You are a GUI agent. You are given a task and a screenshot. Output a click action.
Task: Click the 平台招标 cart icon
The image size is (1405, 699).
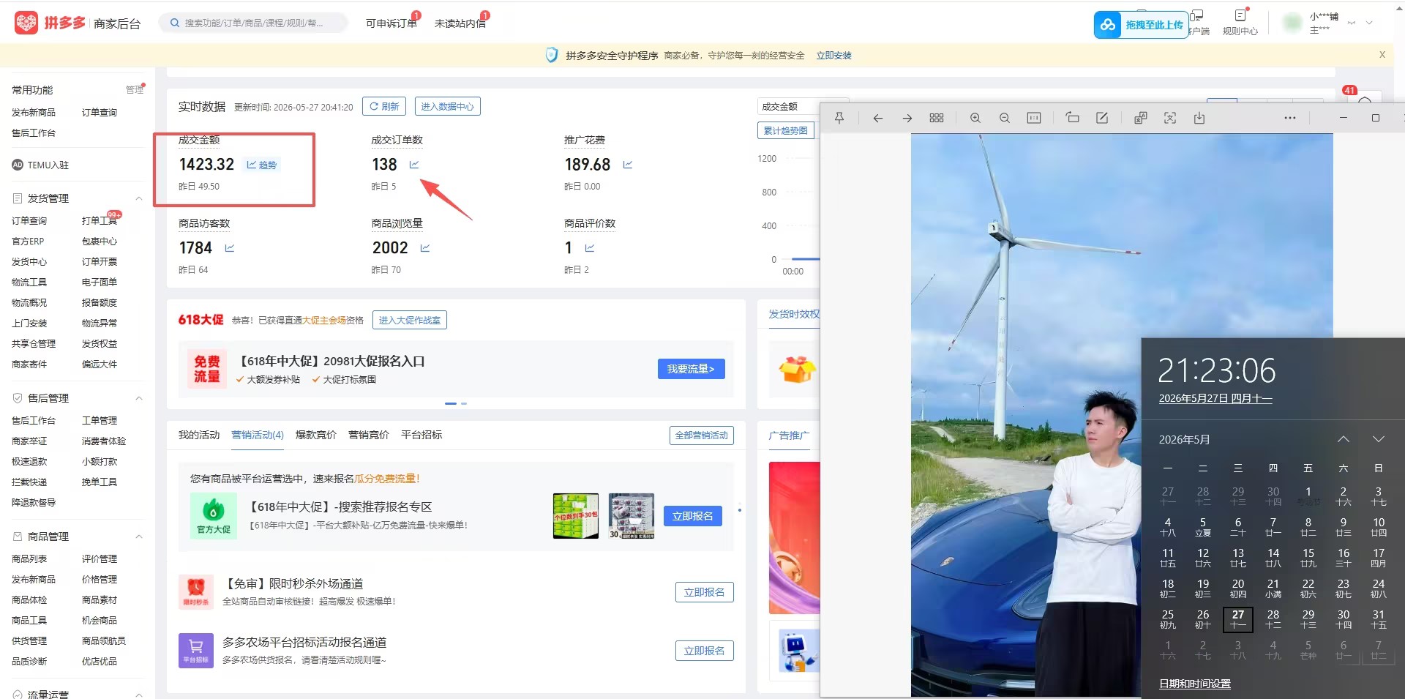[x=195, y=650]
